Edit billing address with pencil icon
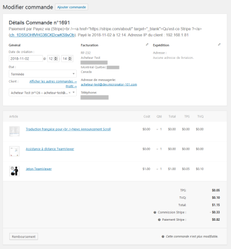Screen dimensions: 231x249 [x=147, y=44]
